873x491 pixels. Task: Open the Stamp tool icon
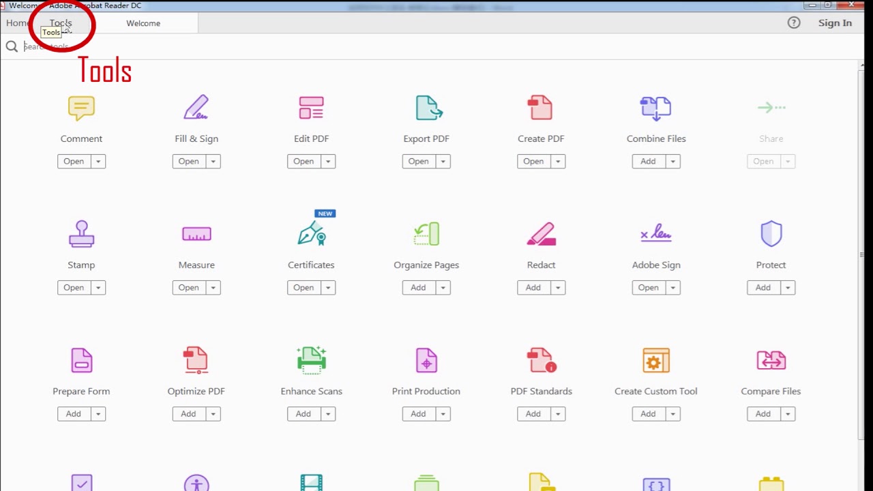pos(81,234)
